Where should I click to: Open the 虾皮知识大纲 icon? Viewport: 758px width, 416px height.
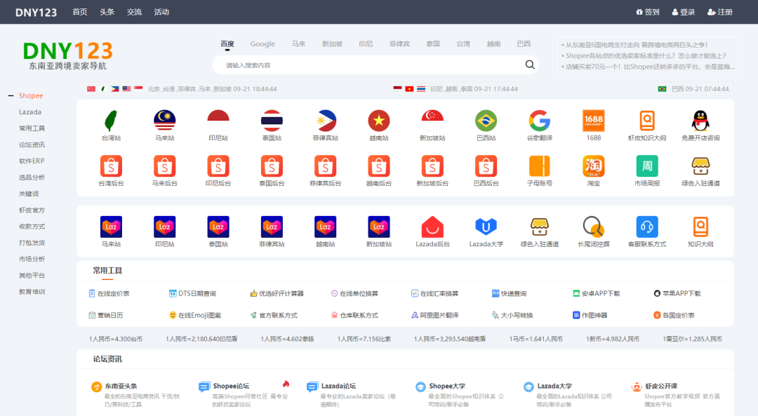pyautogui.click(x=647, y=121)
